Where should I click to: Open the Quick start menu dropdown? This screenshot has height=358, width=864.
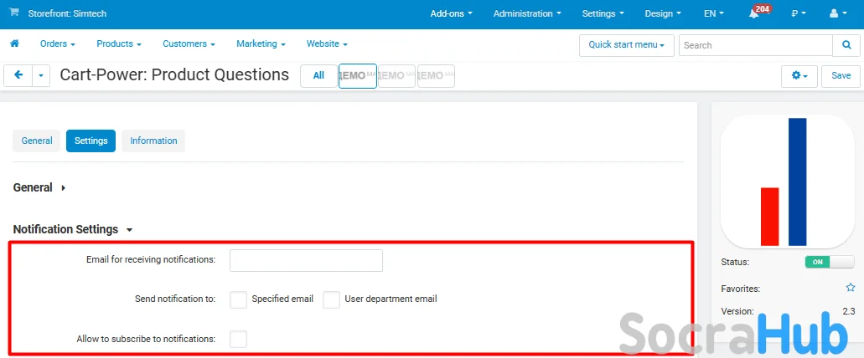click(x=626, y=45)
